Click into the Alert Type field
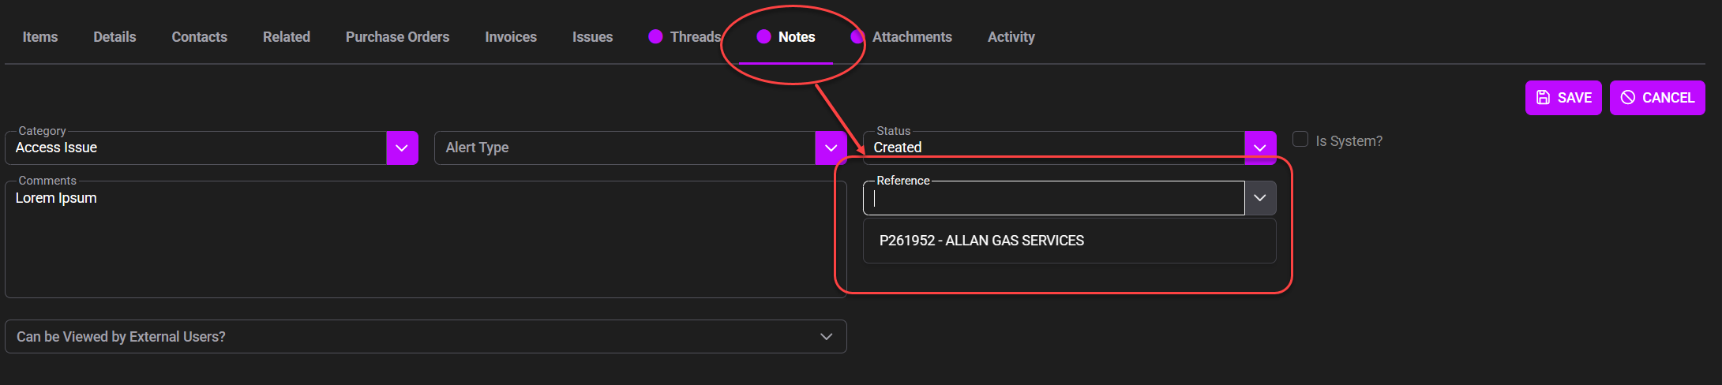The image size is (1722, 385). point(625,148)
